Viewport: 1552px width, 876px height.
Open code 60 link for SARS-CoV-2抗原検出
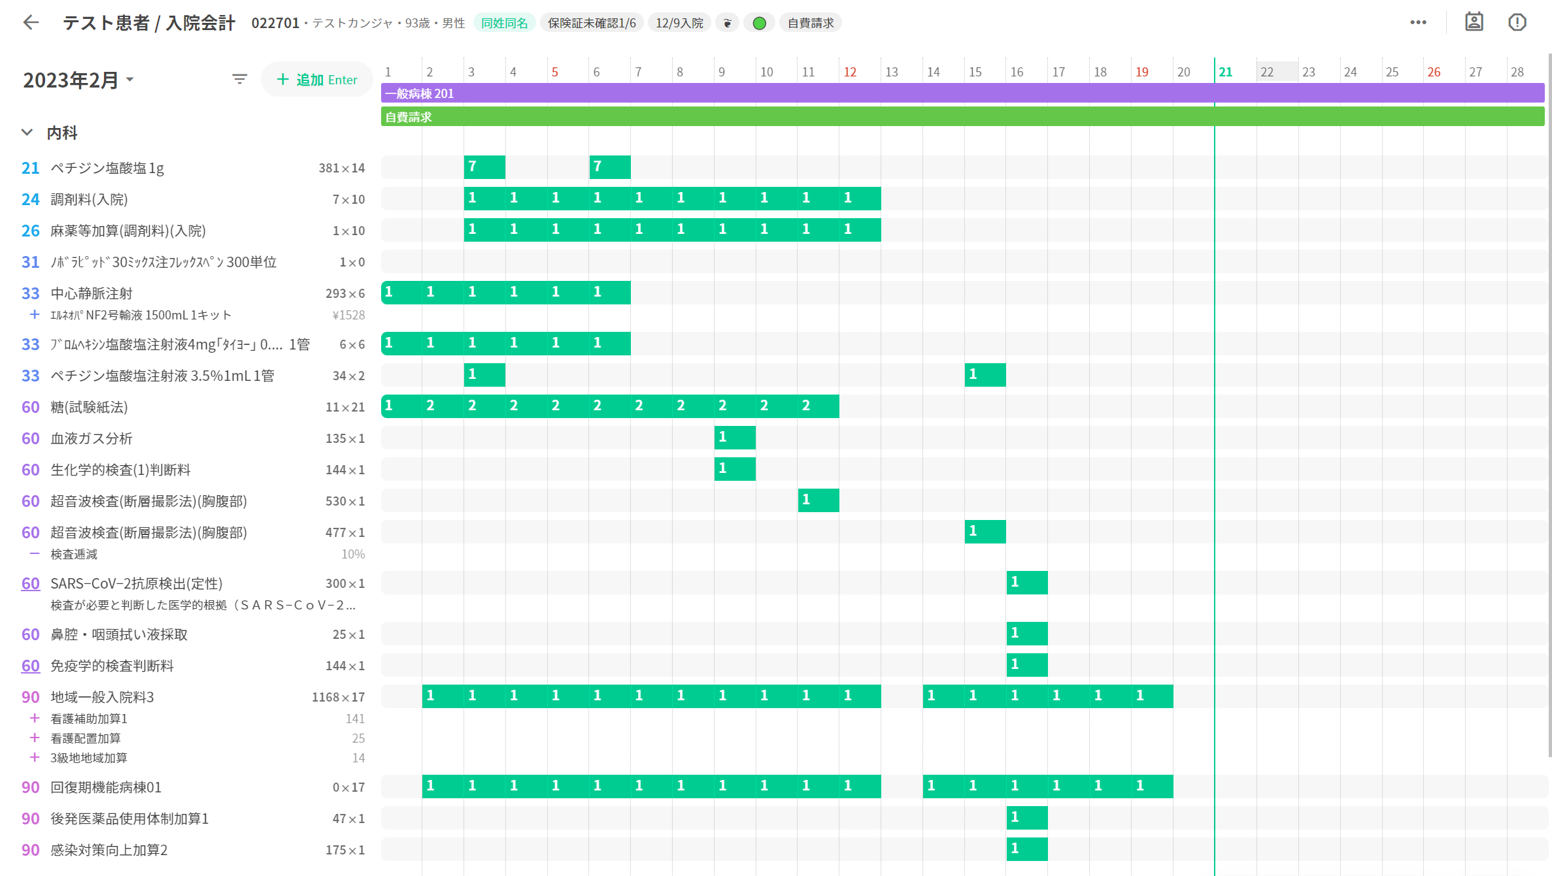pos(30,583)
